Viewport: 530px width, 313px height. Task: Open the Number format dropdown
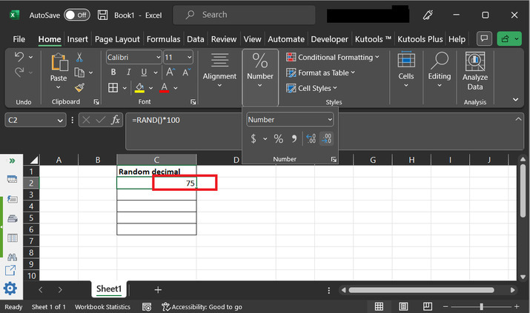[290, 119]
